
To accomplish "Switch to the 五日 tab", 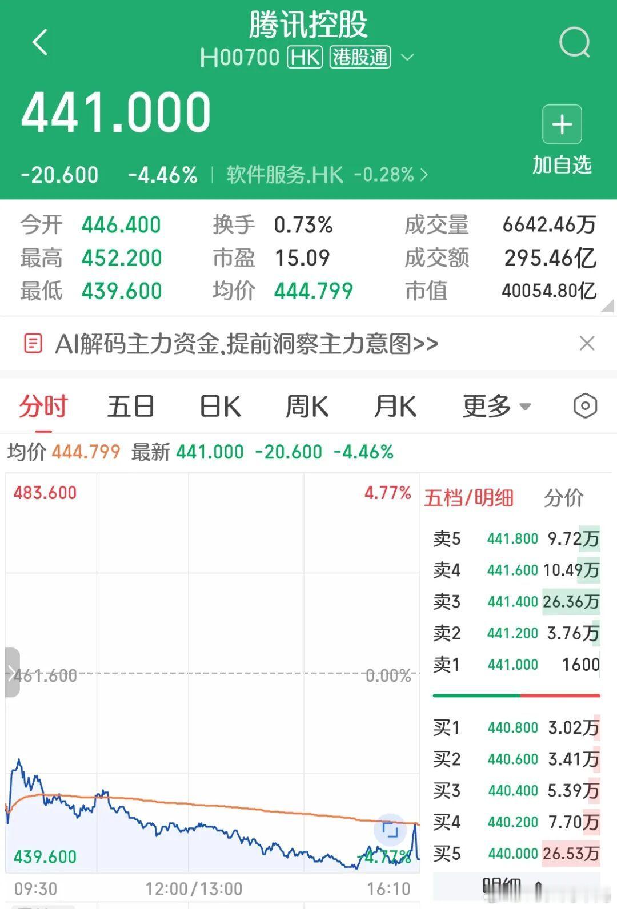I will 131,407.
